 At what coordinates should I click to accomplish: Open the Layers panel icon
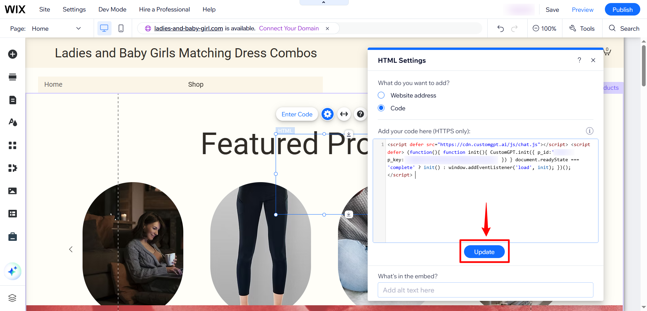pos(12,298)
